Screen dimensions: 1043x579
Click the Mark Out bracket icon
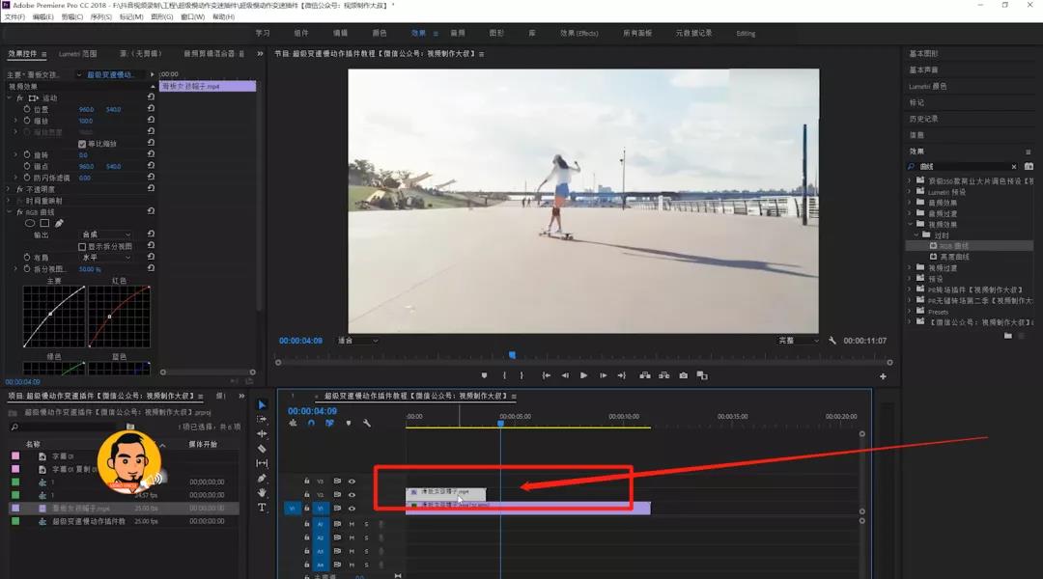[x=521, y=375]
